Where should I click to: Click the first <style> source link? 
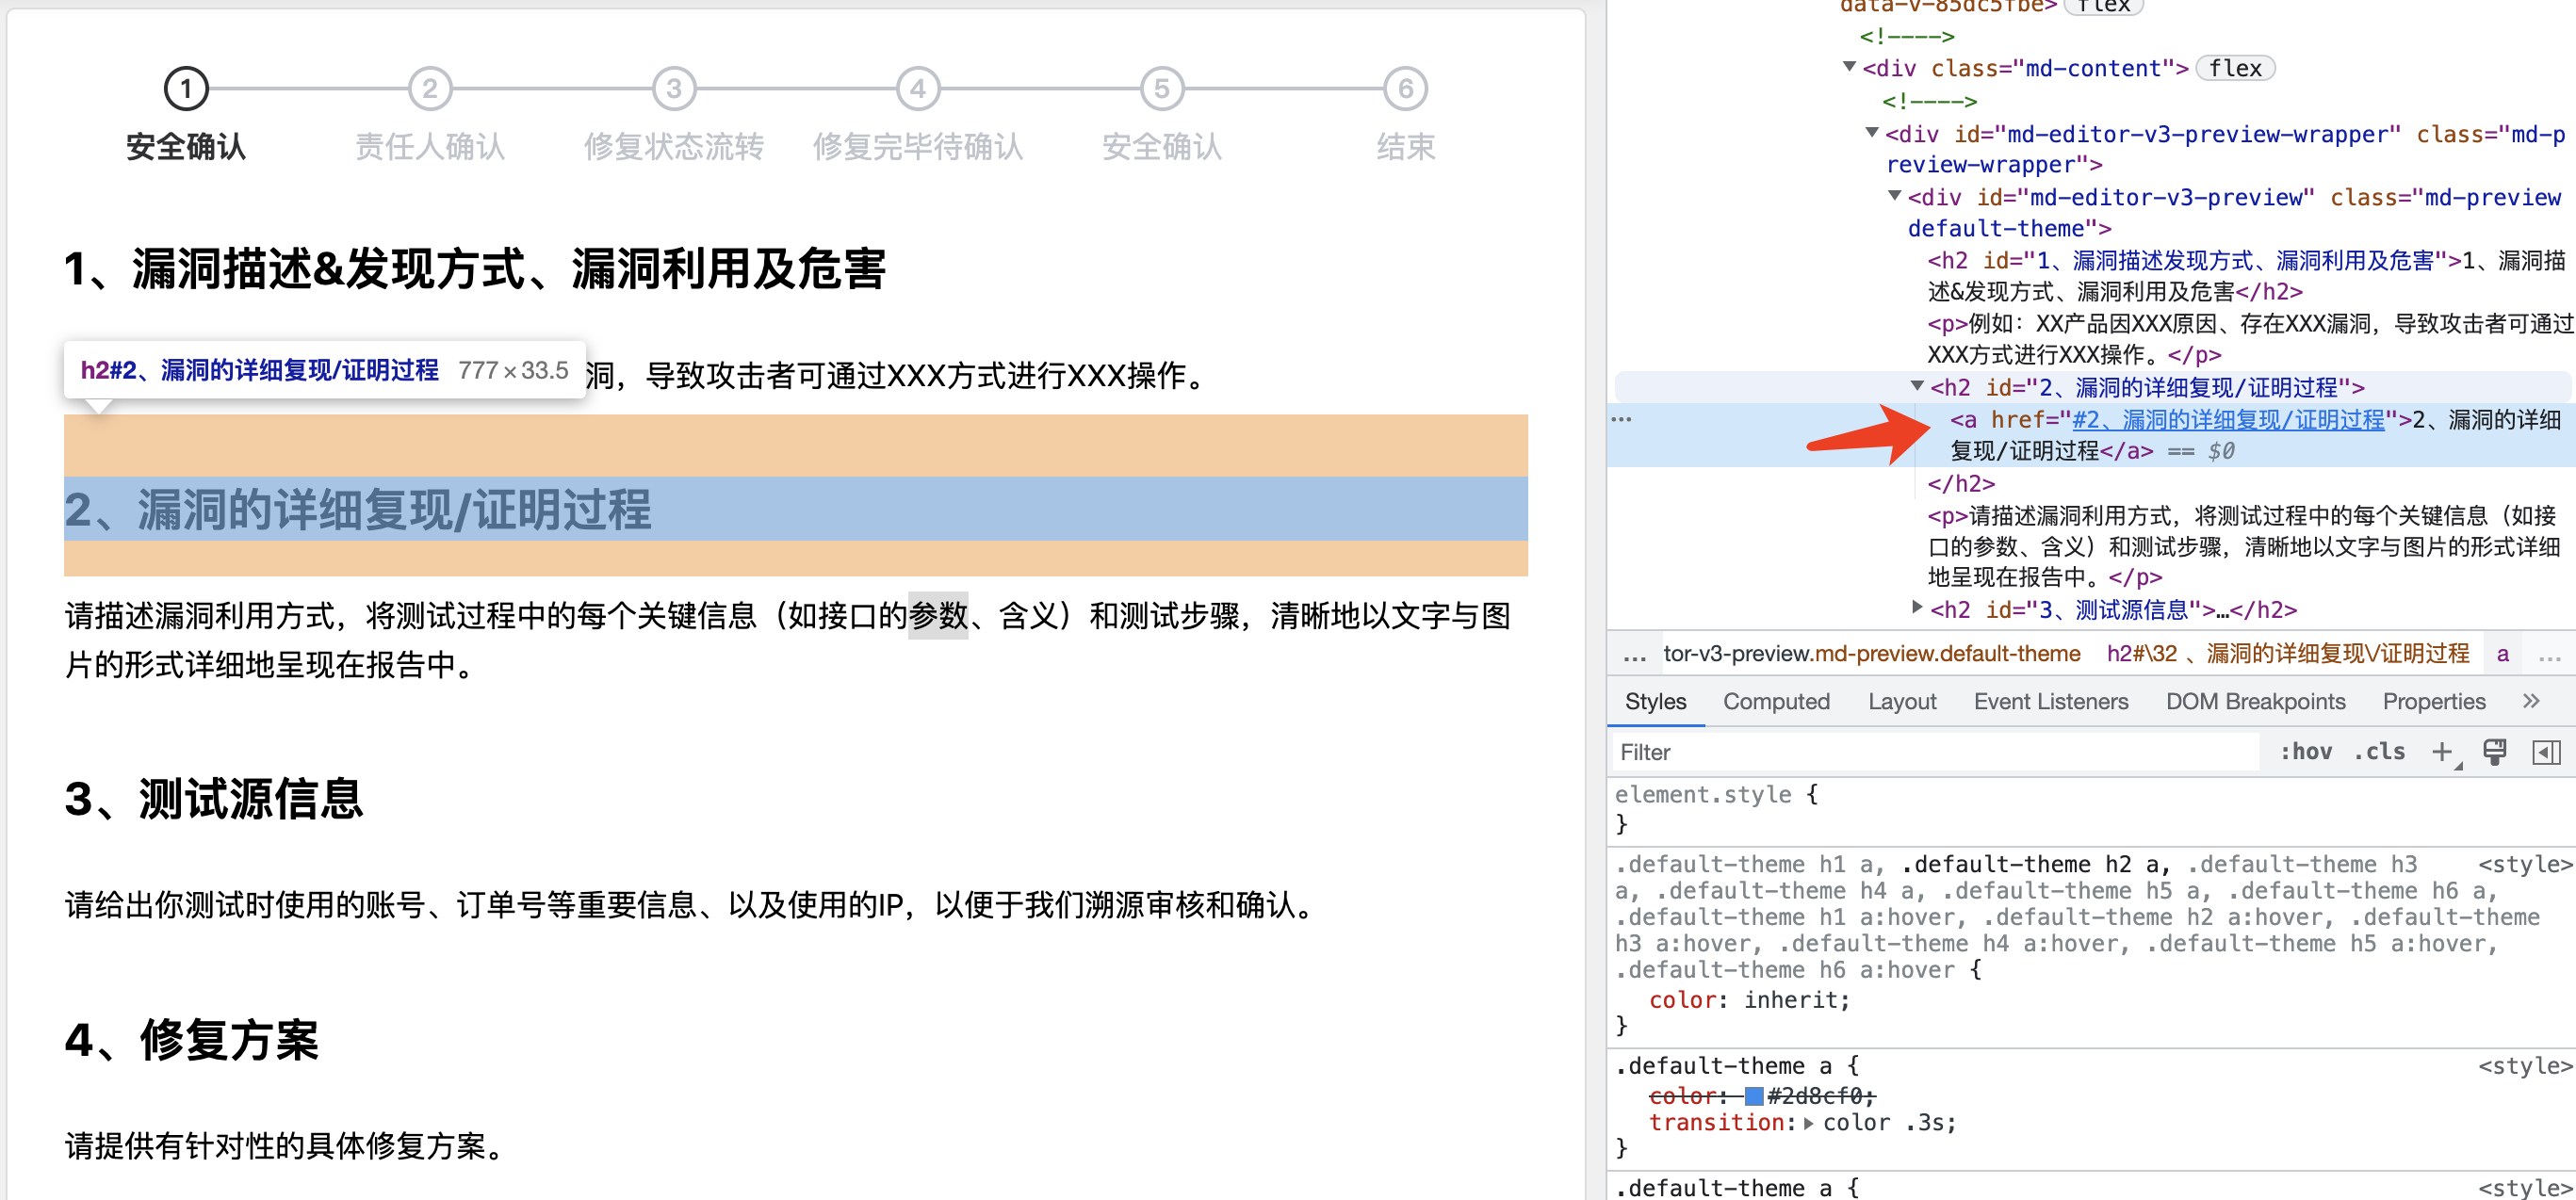tap(2525, 865)
